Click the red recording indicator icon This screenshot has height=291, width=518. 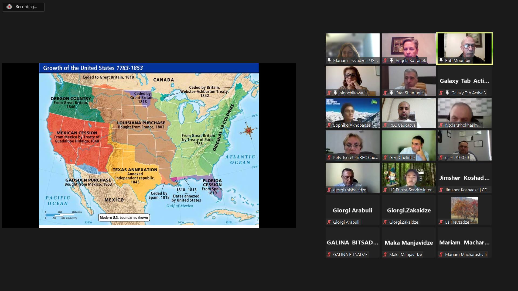click(x=9, y=7)
